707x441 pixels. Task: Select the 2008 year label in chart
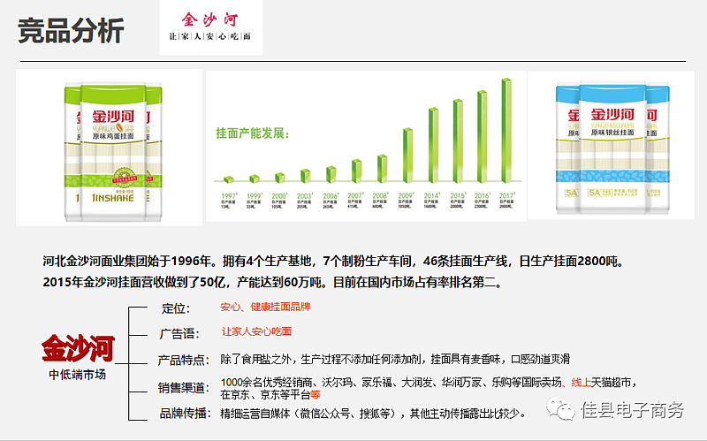(380, 196)
